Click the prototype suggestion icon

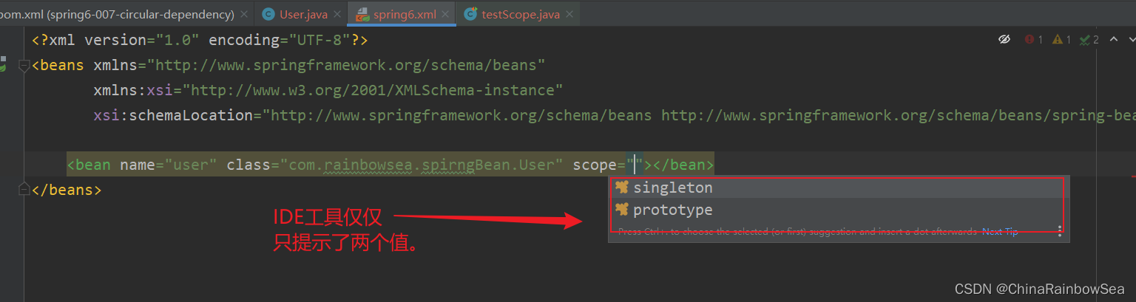click(621, 210)
